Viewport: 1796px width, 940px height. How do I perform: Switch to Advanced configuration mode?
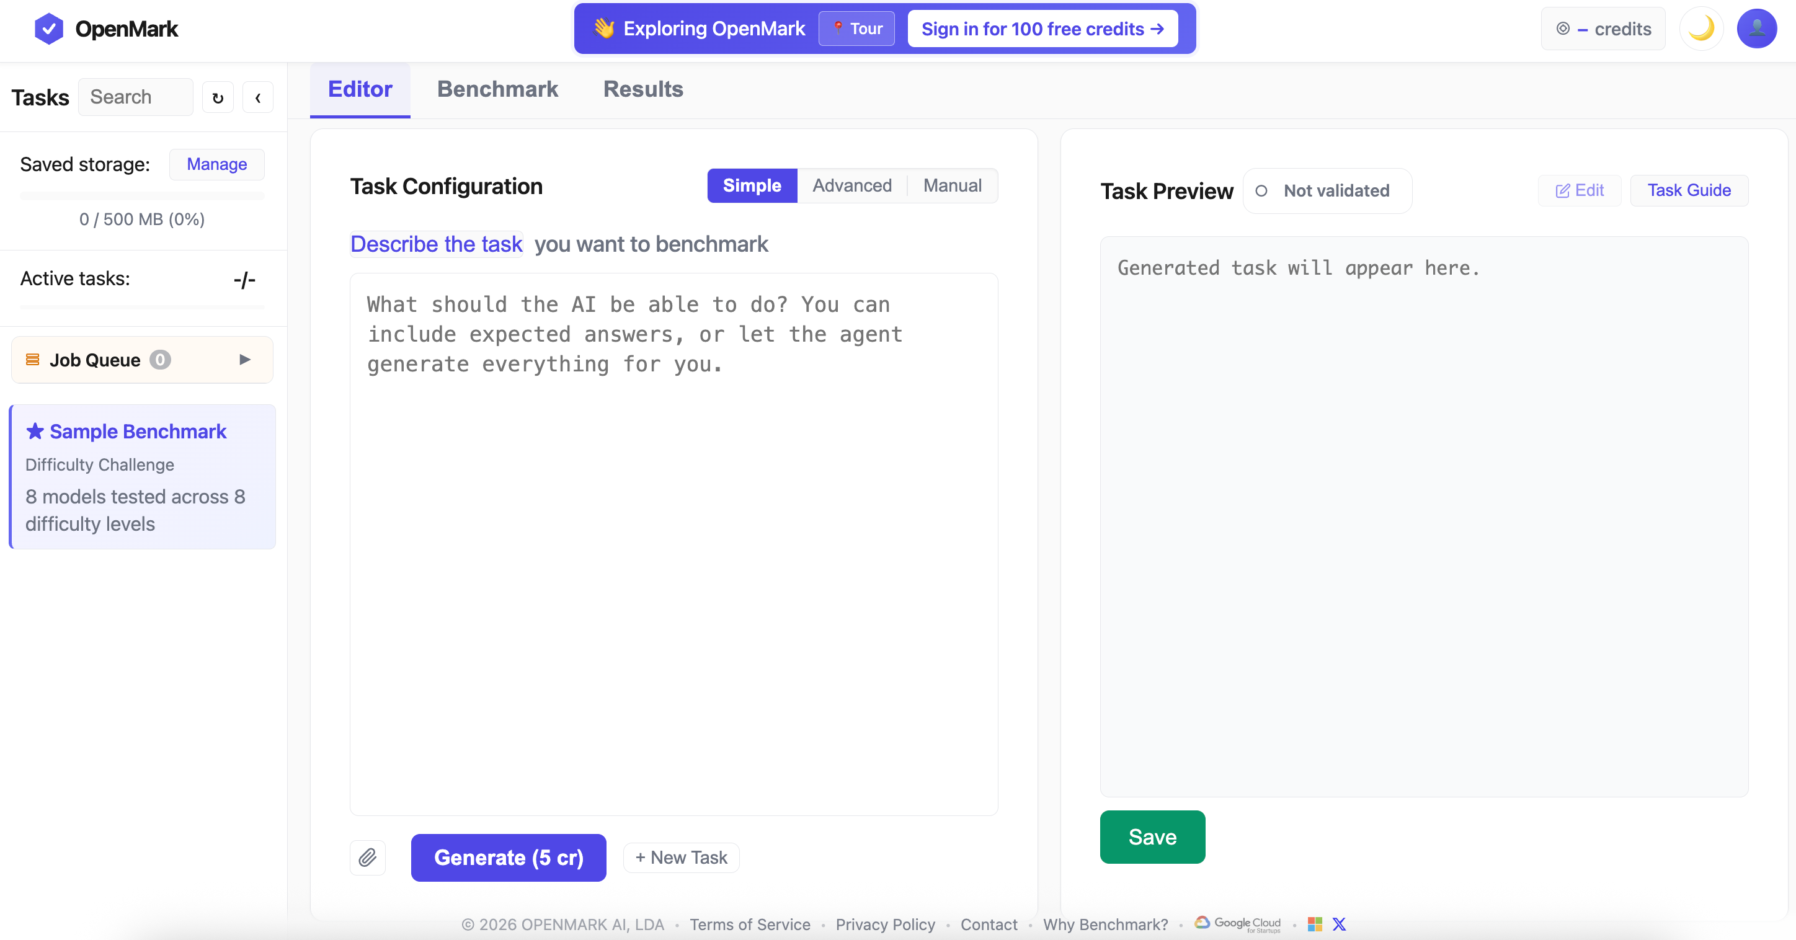(x=851, y=185)
